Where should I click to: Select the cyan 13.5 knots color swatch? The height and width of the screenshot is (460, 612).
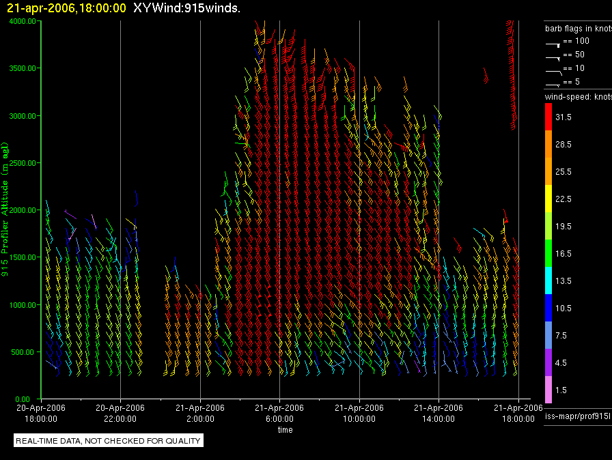coord(548,281)
